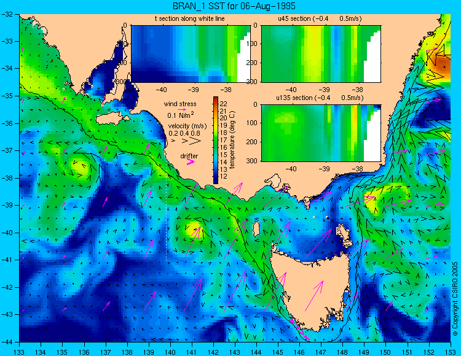
Task: Open the u45 velocity section inset plot
Action: click(x=321, y=54)
